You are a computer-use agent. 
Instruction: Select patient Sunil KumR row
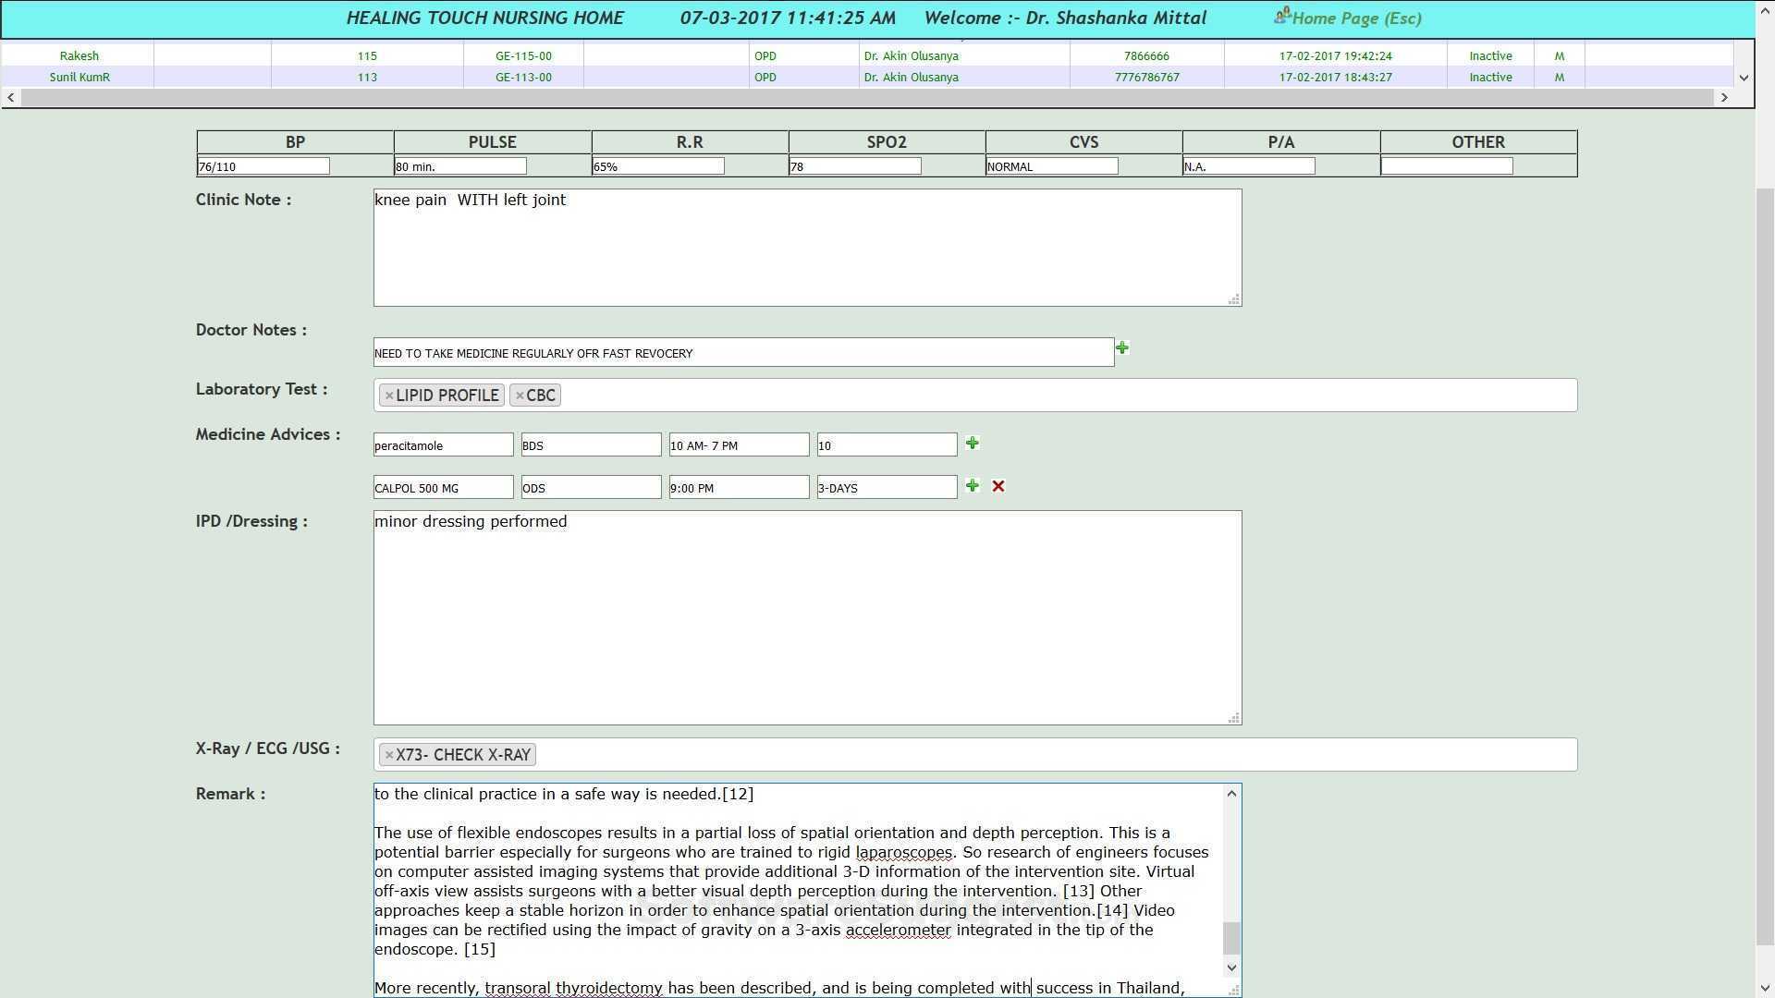(x=80, y=78)
